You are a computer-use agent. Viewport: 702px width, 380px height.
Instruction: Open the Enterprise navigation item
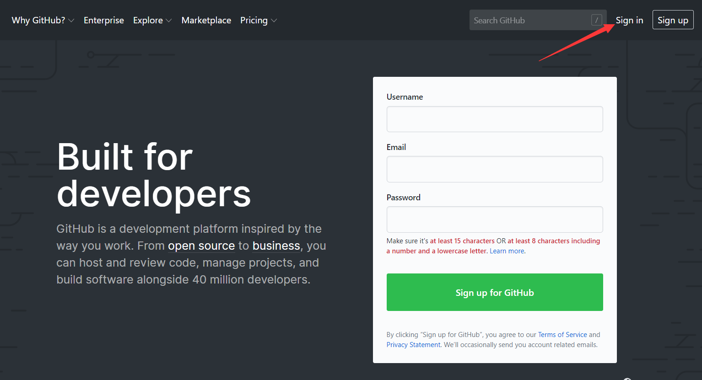pos(103,20)
